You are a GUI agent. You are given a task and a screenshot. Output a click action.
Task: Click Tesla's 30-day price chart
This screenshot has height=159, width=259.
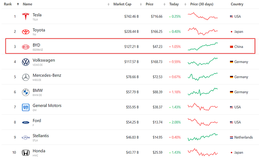(203, 16)
